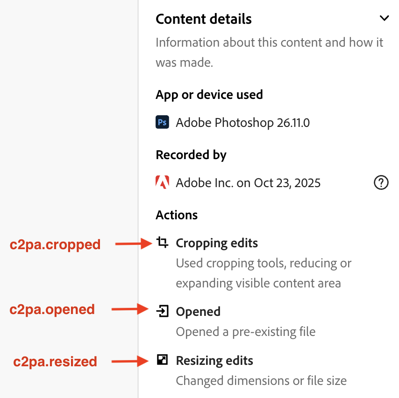Select the Cropping edits action label
Screen dimensions: 399x398
217,243
